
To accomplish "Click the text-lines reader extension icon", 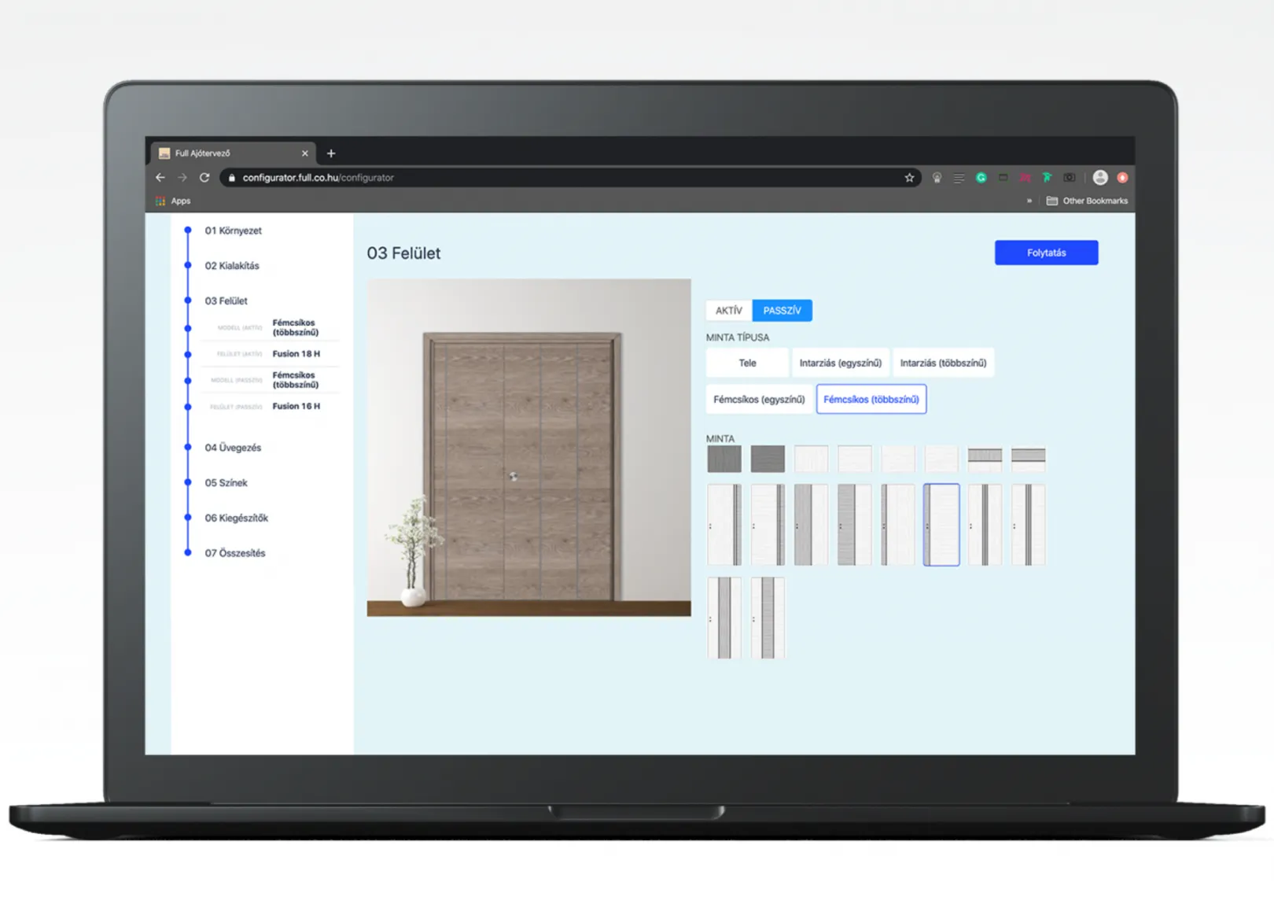I will point(959,178).
